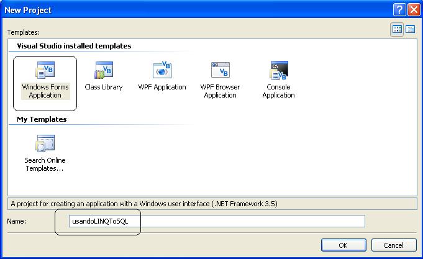Switch to small icons list view
Screen dimensions: 423x259
coord(411,29)
